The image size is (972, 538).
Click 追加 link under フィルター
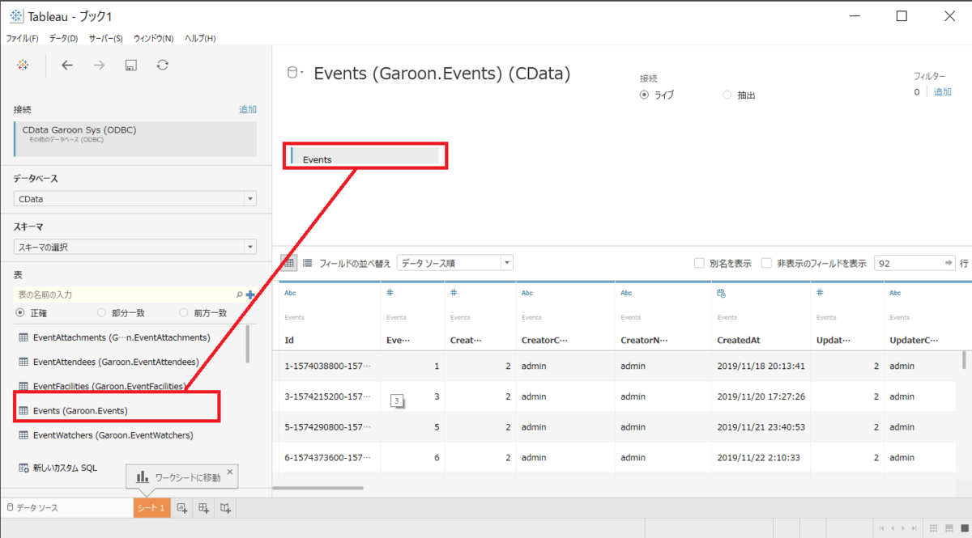943,92
